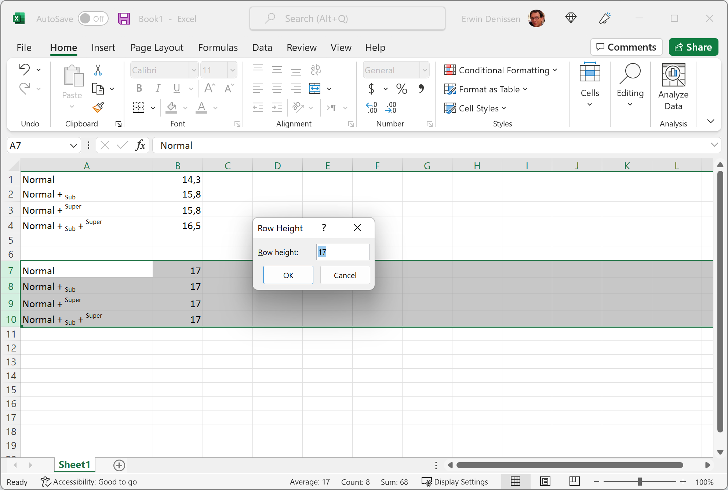Click Decrease Indent icon
728x490 pixels.
coord(258,107)
